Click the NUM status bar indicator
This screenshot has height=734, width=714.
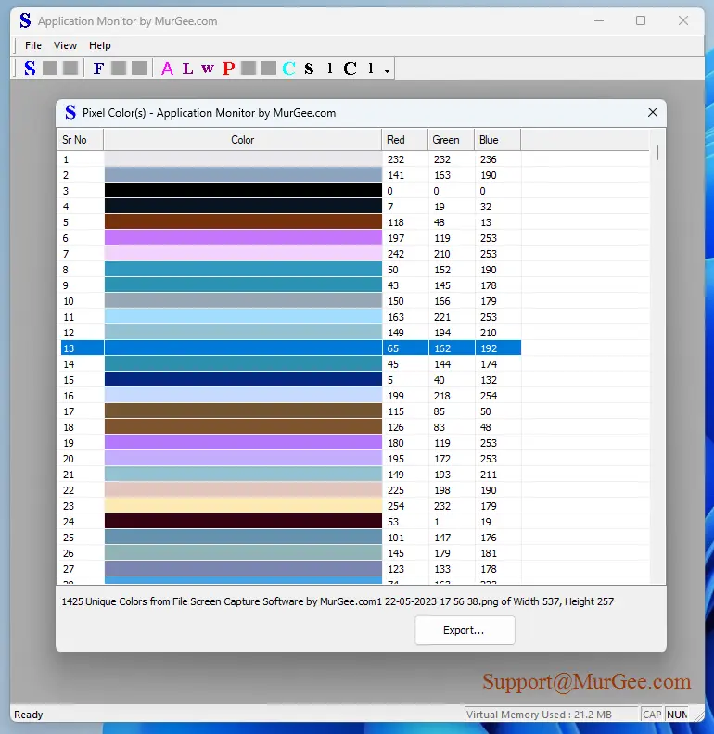pos(677,715)
